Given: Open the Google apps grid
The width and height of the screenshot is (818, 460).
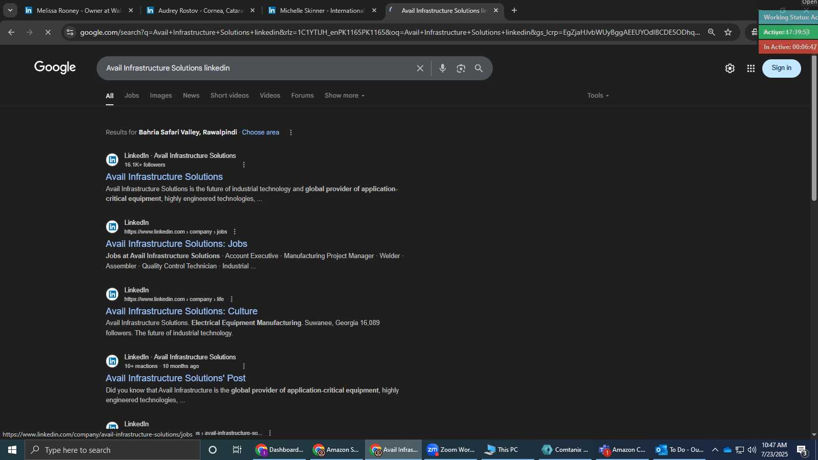Looking at the screenshot, I should [751, 68].
